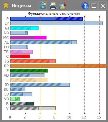Click the long LY bar
The height and width of the screenshot is (122, 108).
(x=57, y=24)
